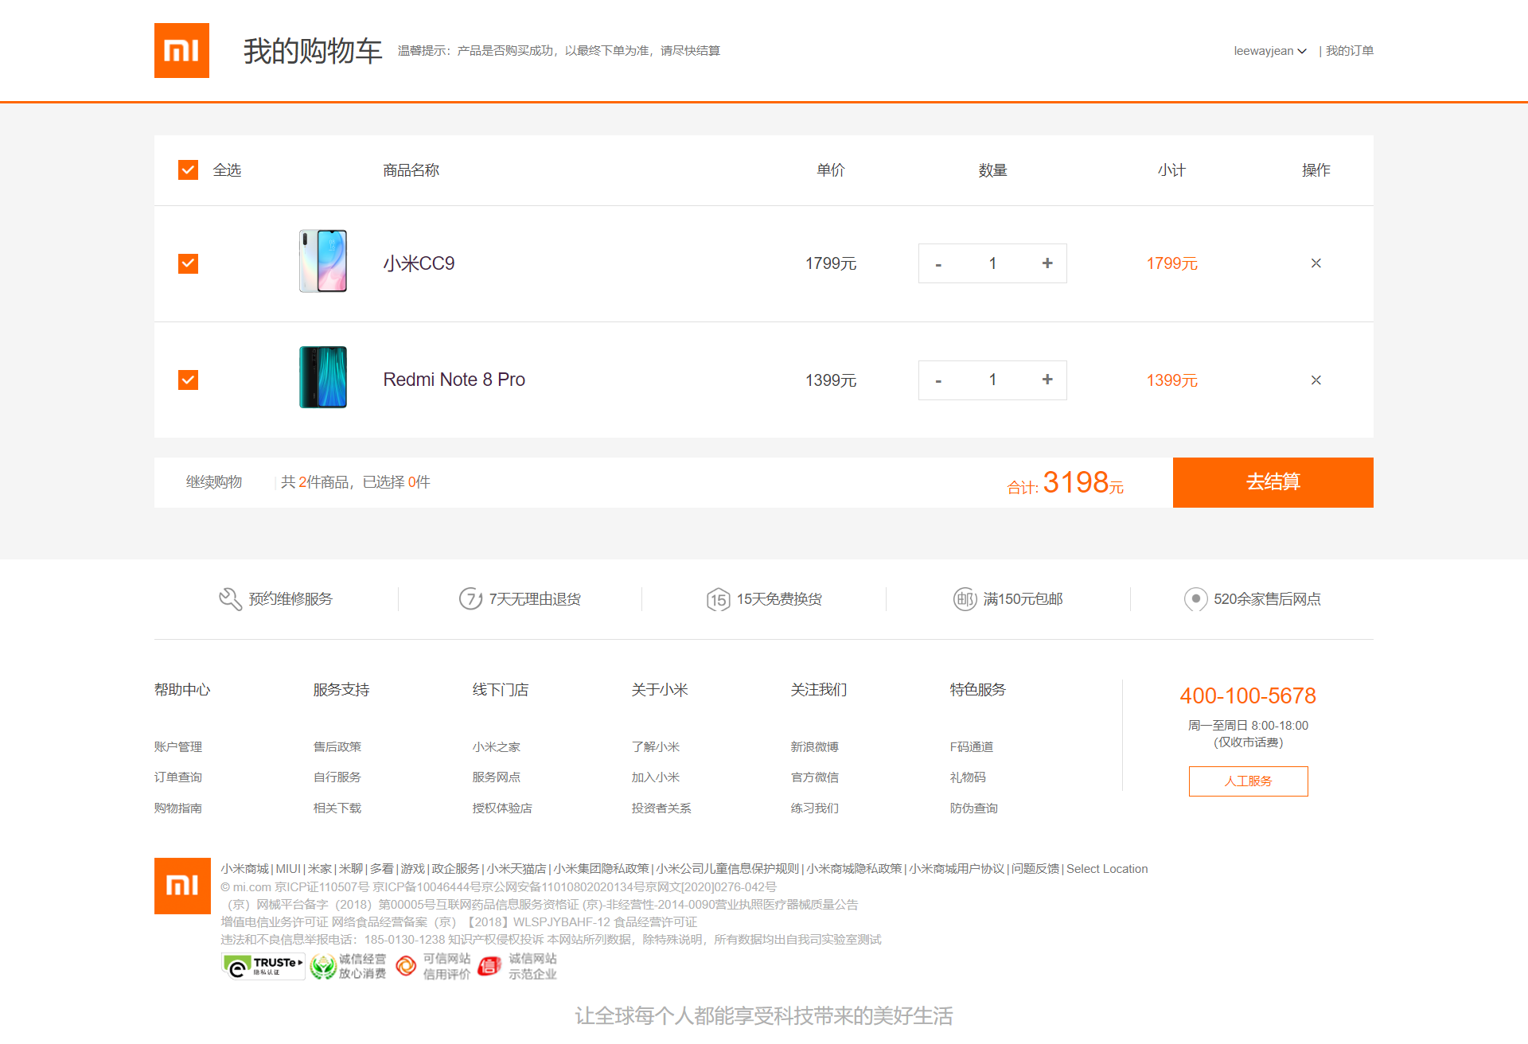1528x1044 pixels.
Task: Toggle the 全选 select-all checkbox
Action: coord(188,169)
